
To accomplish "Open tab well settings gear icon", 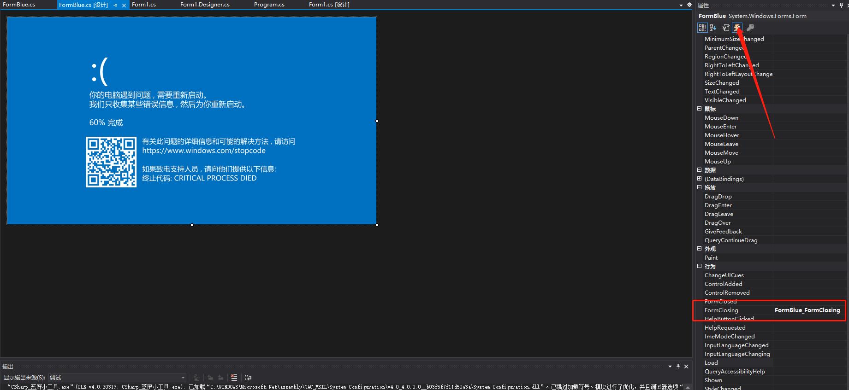I will (x=689, y=5).
